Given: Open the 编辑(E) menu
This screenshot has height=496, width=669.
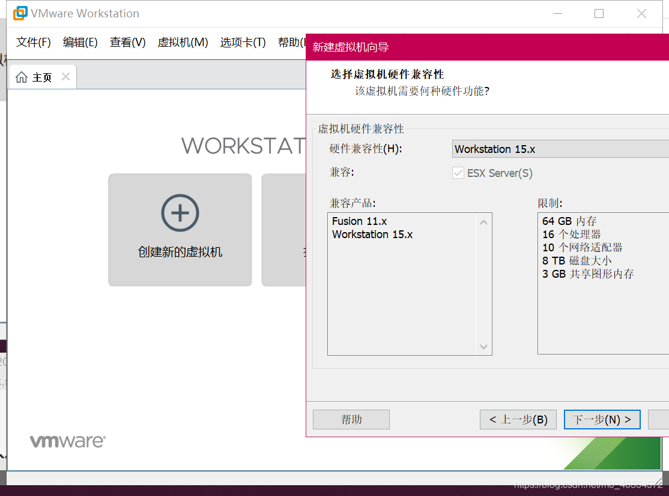Looking at the screenshot, I should point(80,42).
